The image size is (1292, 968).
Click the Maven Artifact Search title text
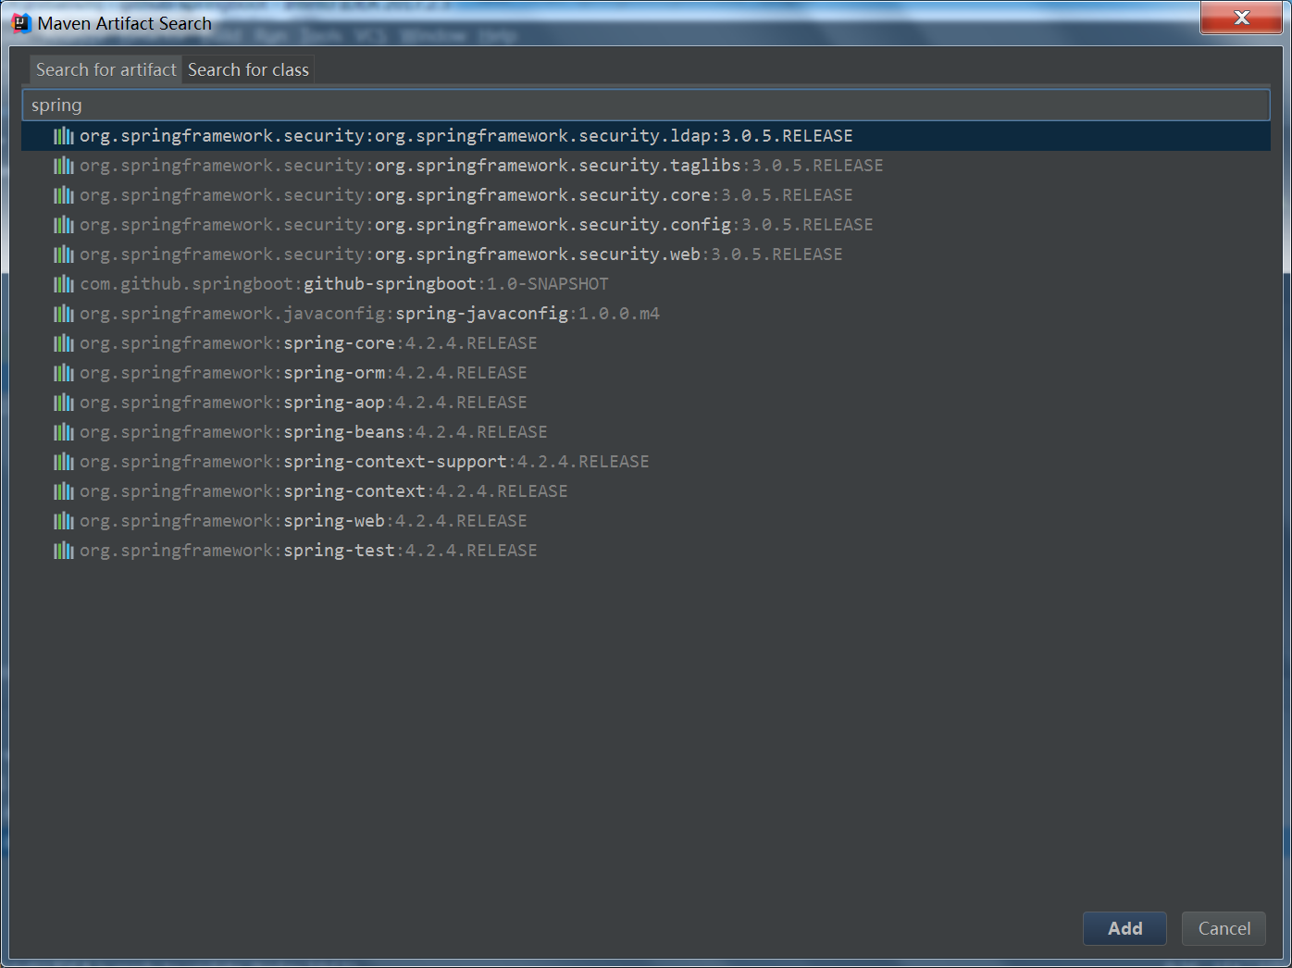point(125,24)
